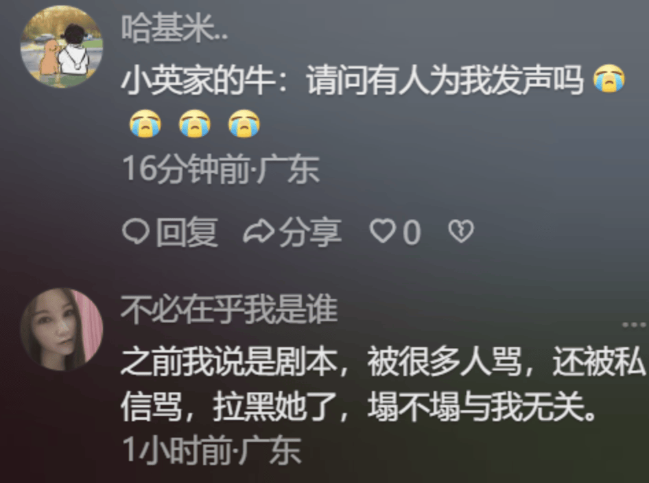Viewport: 649px width, 483px height.
Task: Click the middle crying emoji on the second line
Action: point(195,123)
